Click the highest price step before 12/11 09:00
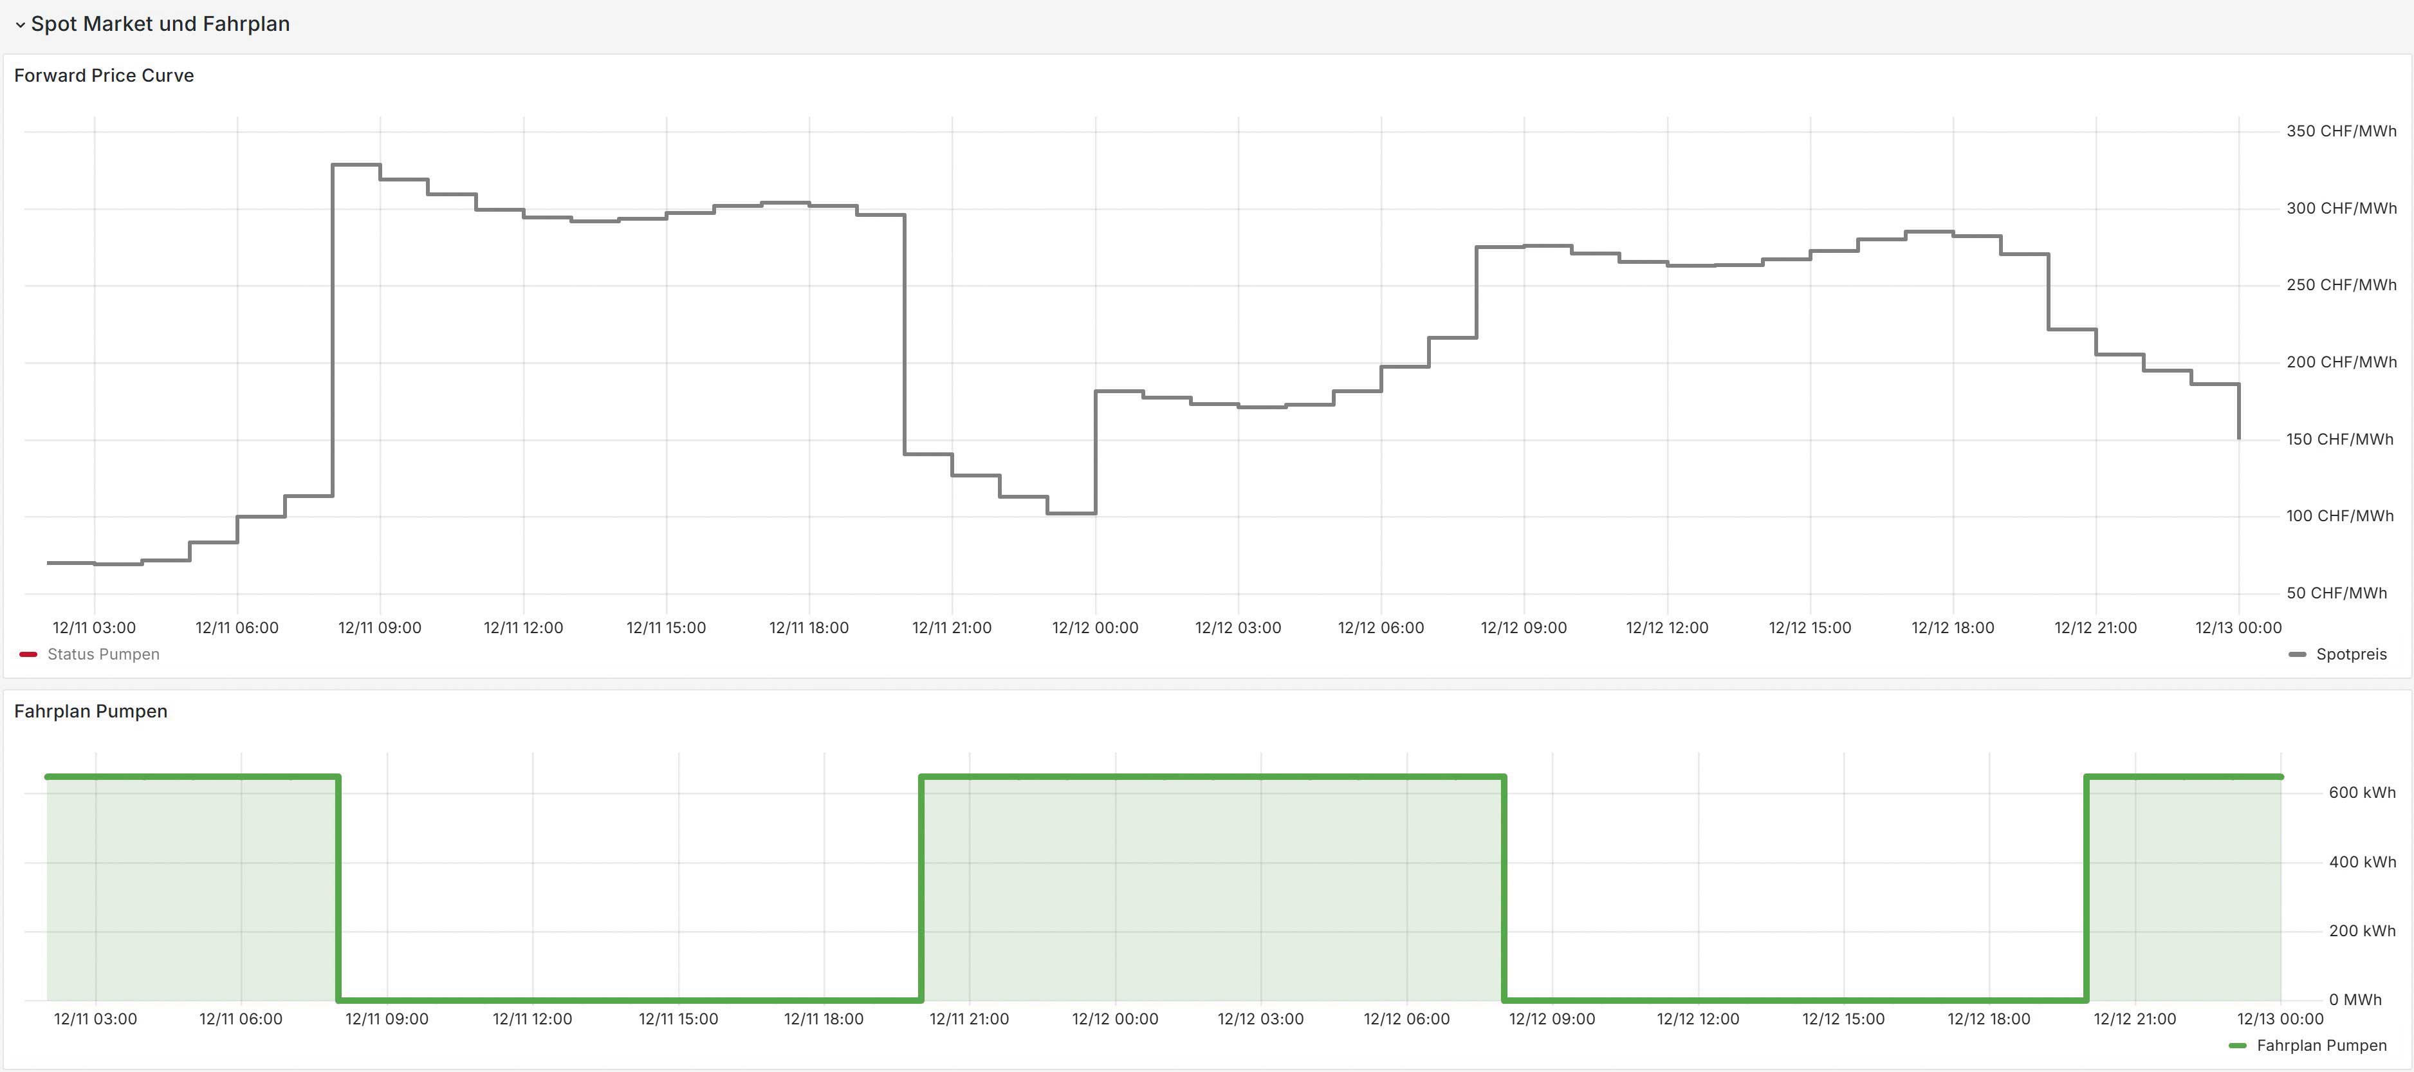This screenshot has width=2414, height=1072. 356,165
